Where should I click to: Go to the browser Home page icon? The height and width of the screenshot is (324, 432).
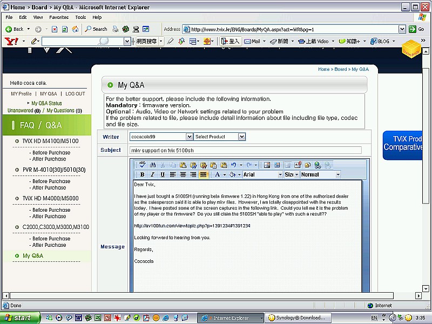(x=75, y=29)
